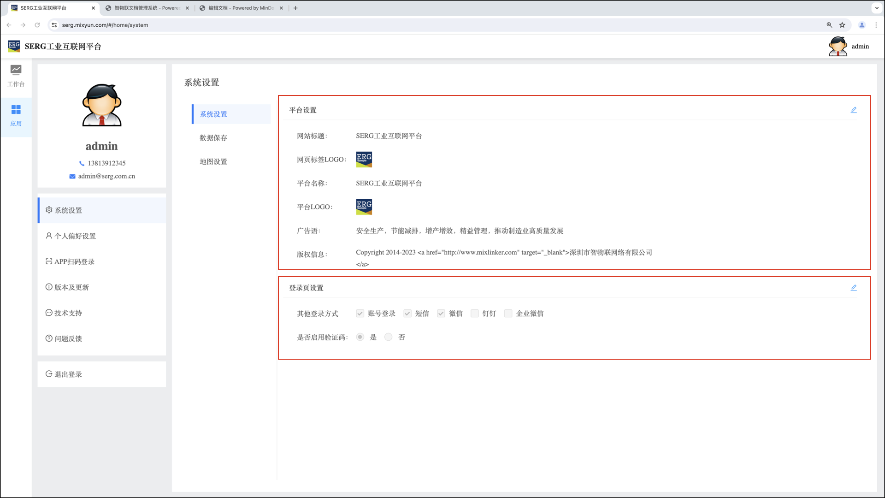
Task: Select 否 for 是否启用验证码
Action: pyautogui.click(x=389, y=337)
